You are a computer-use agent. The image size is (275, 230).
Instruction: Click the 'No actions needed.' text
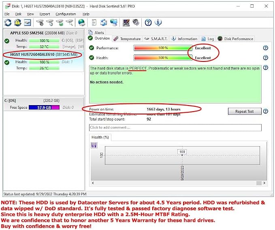pyautogui.click(x=107, y=82)
